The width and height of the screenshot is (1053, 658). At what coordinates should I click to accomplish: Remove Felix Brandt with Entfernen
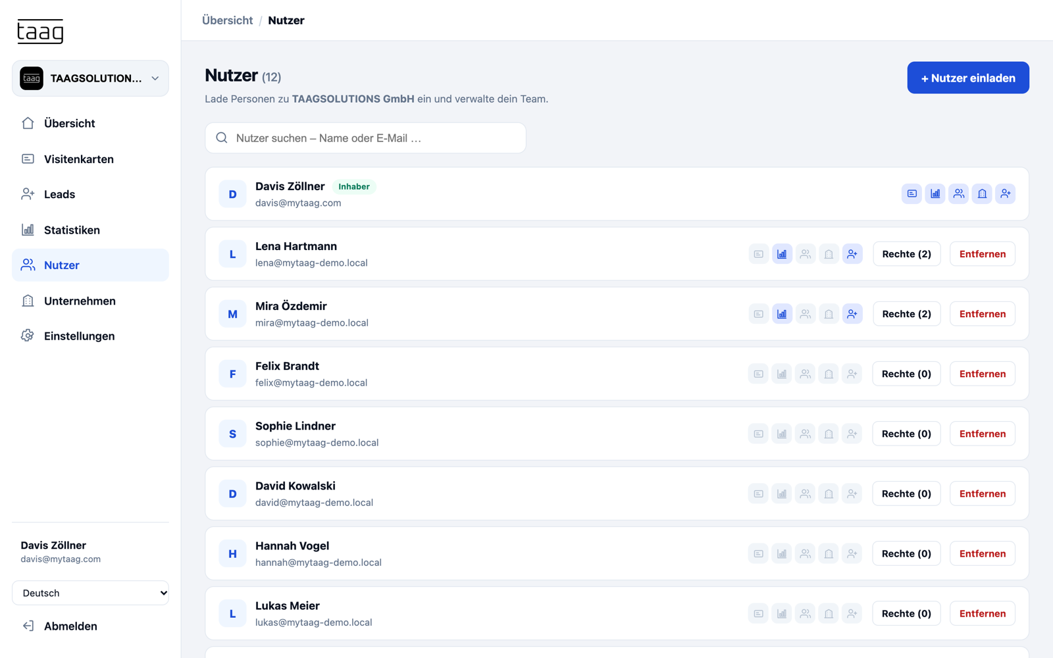[x=983, y=374]
